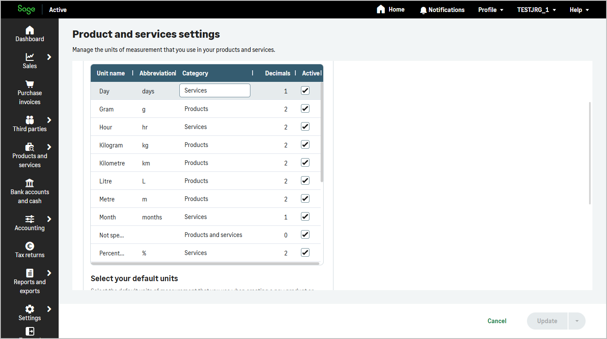The image size is (607, 339).
Task: Select the '%' abbreviation cell
Action: pyautogui.click(x=144, y=253)
